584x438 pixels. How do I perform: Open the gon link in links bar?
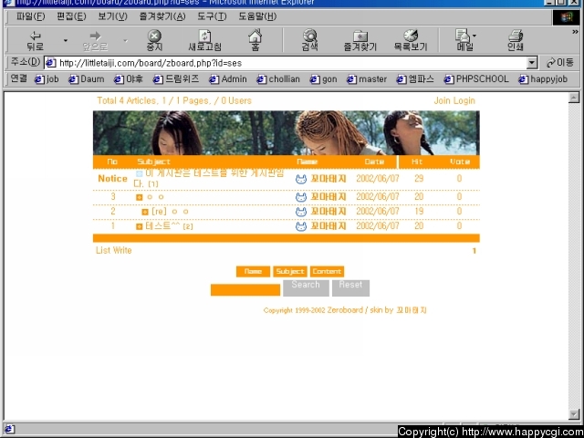pos(324,79)
